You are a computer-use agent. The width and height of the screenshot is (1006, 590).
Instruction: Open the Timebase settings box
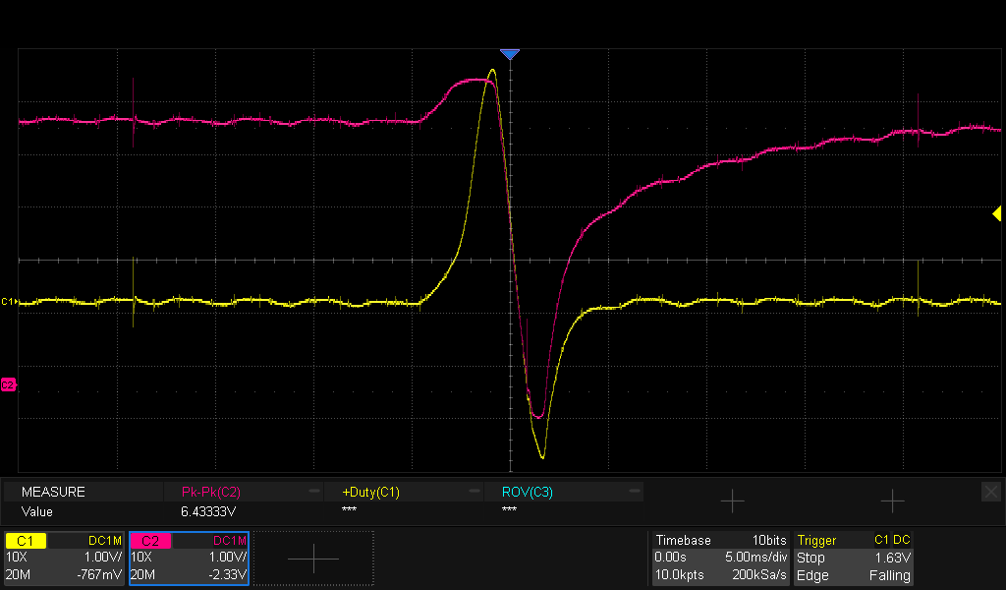(x=720, y=558)
